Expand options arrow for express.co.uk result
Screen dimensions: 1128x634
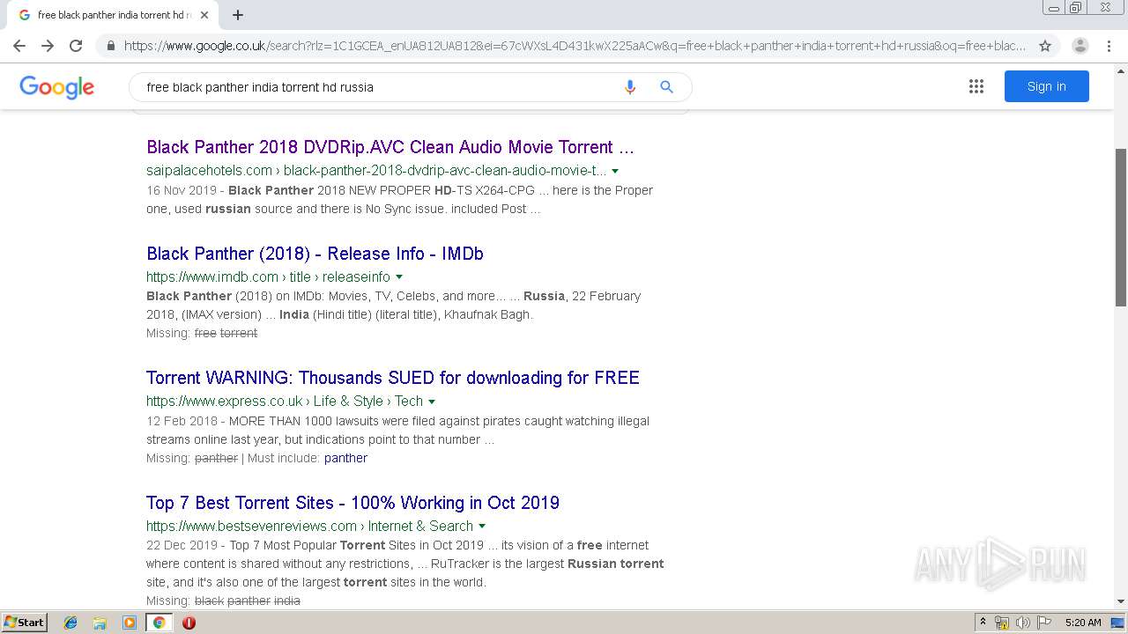(x=432, y=402)
